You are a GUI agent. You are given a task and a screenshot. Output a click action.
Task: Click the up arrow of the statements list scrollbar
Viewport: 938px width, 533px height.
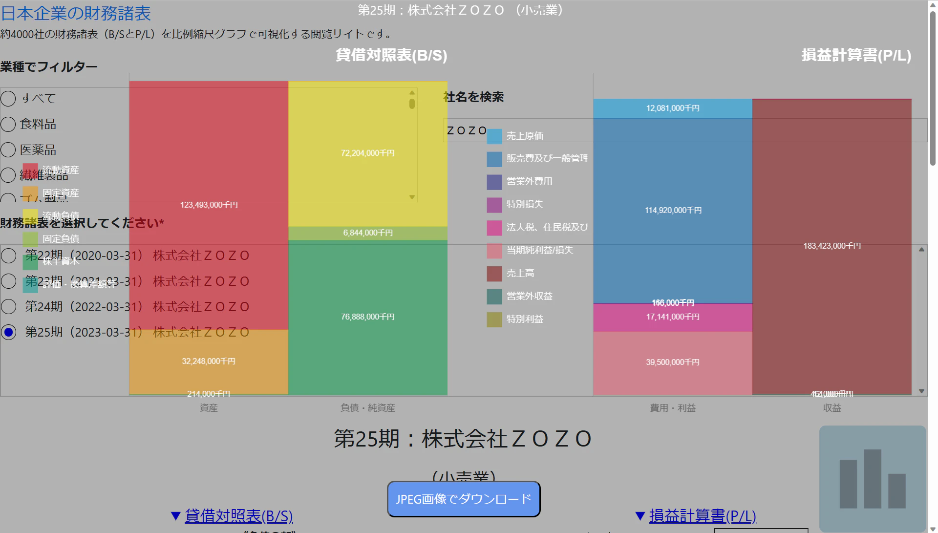point(921,250)
